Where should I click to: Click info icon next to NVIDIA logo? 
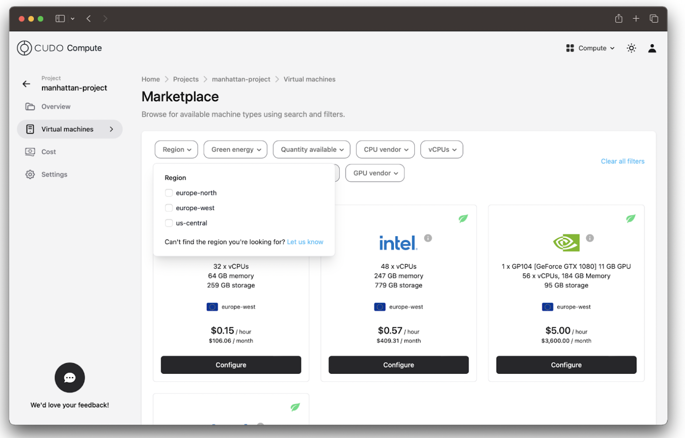(x=590, y=238)
